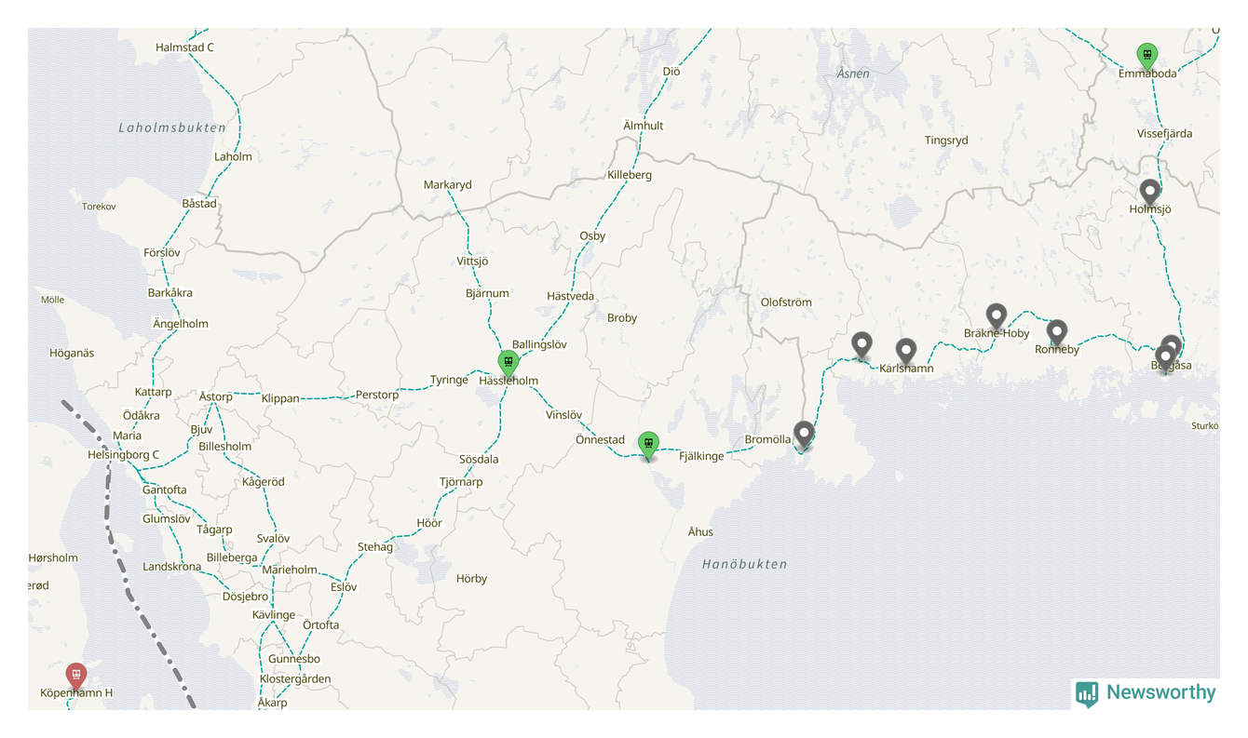Select the gray pin at Ronneby
Screen dimensions: 1248x738
point(1056,332)
